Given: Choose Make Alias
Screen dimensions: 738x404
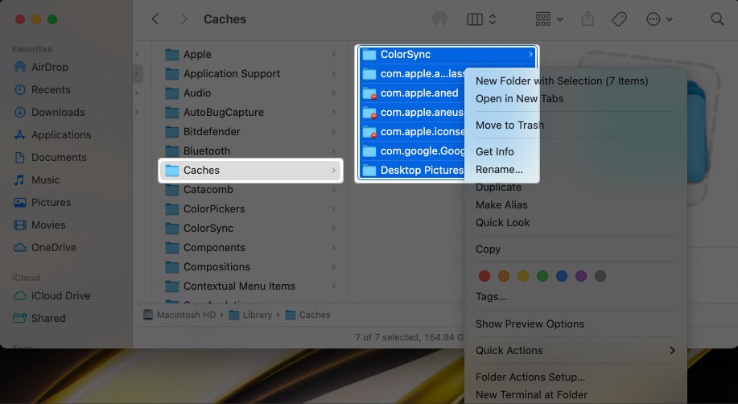Looking at the screenshot, I should click(x=501, y=205).
